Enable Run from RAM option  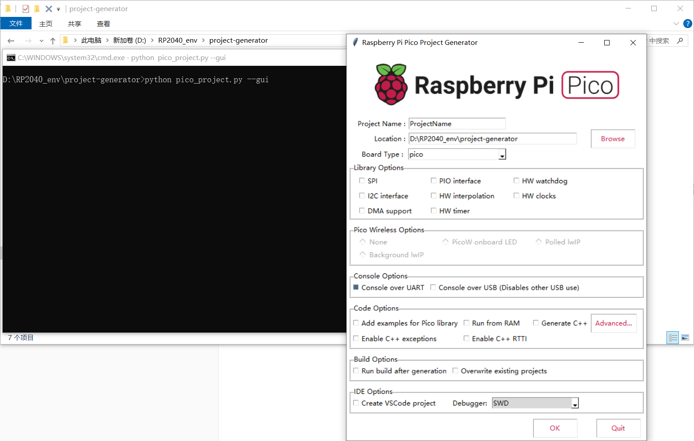coord(467,323)
